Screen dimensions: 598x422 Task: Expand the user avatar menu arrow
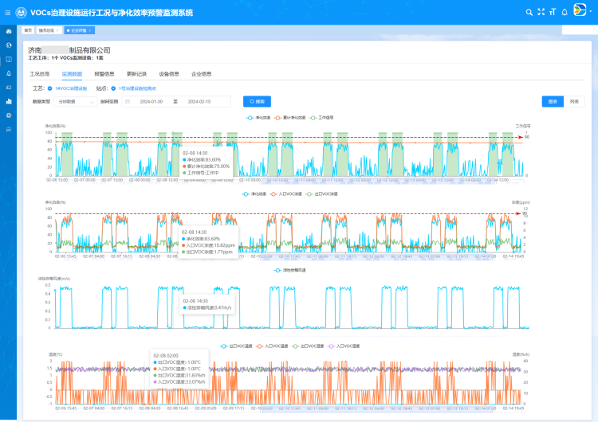pyautogui.click(x=591, y=13)
